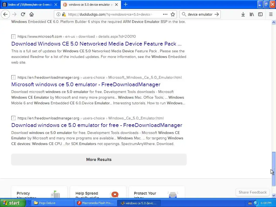276x207 pixels.
Task: Click the magnifier icon in the search box
Action: [x=184, y=14]
